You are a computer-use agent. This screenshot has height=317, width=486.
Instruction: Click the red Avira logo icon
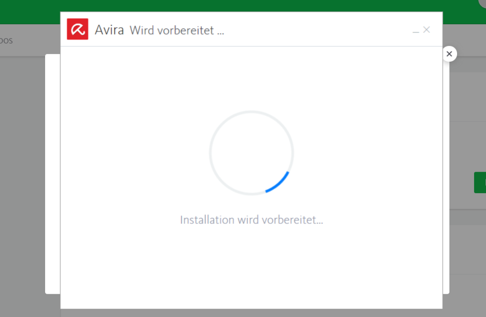(77, 29)
